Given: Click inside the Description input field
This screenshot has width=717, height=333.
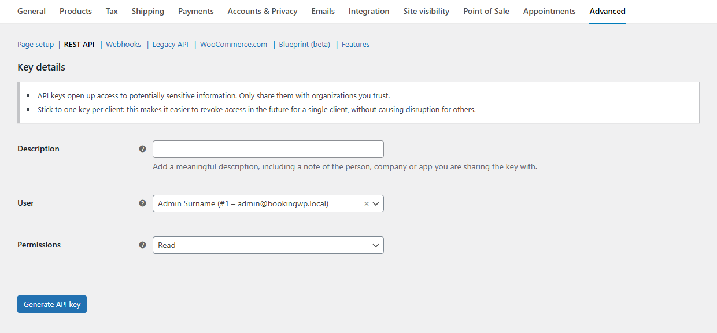Looking at the screenshot, I should [268, 149].
